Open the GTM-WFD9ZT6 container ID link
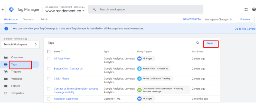 pos(192,19)
